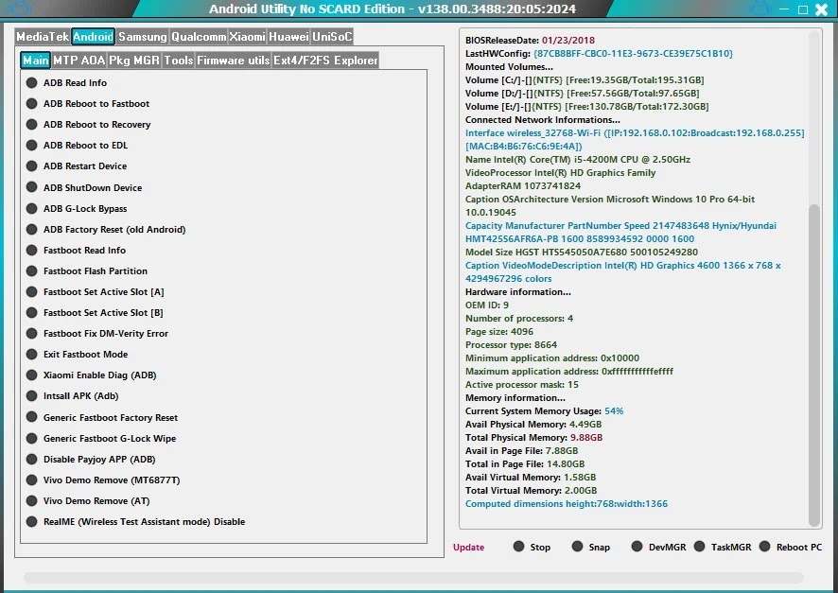This screenshot has width=838, height=593.
Task: Minimize the Android Utility window
Action: (x=784, y=9)
